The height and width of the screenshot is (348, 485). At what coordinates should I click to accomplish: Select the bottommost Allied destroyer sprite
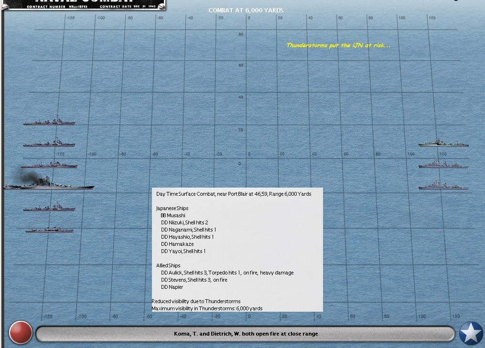click(x=443, y=185)
